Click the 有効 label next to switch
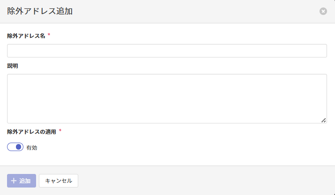 pos(32,148)
